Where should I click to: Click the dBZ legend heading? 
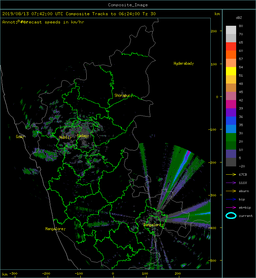239,18
